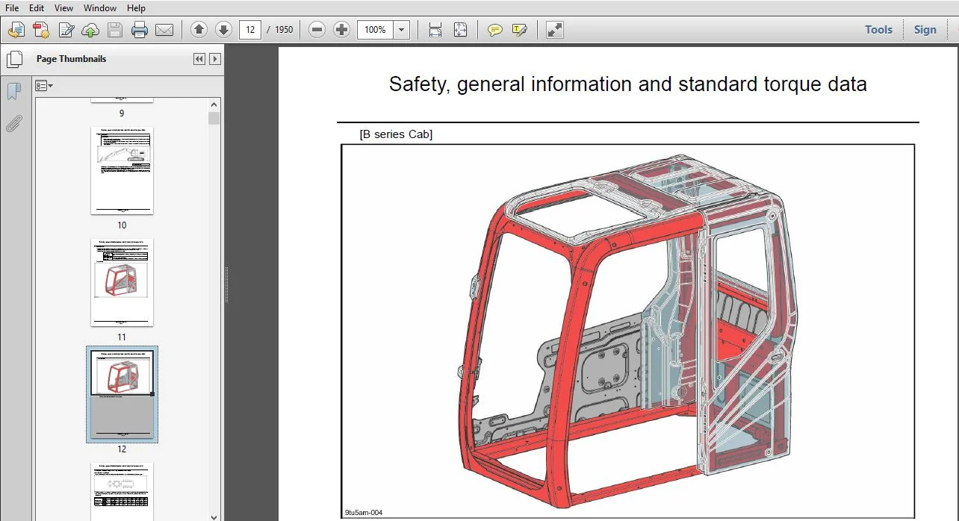Print the document using printer icon

[x=140, y=30]
